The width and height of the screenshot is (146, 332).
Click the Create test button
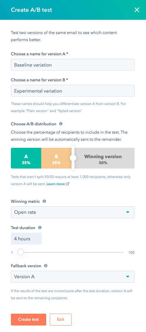pyautogui.click(x=29, y=320)
